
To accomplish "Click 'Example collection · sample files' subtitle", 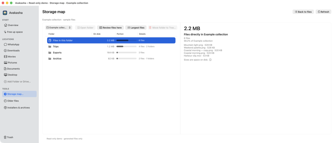I will [x=59, y=20].
